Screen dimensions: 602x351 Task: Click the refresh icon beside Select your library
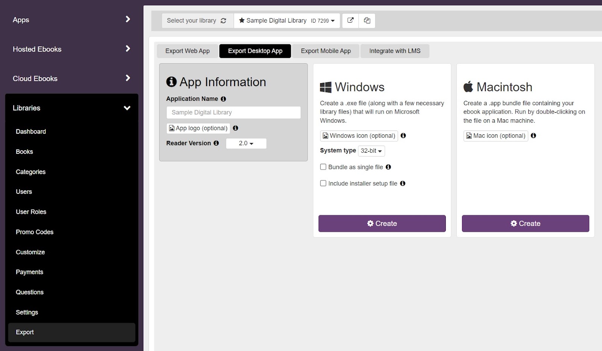click(223, 21)
